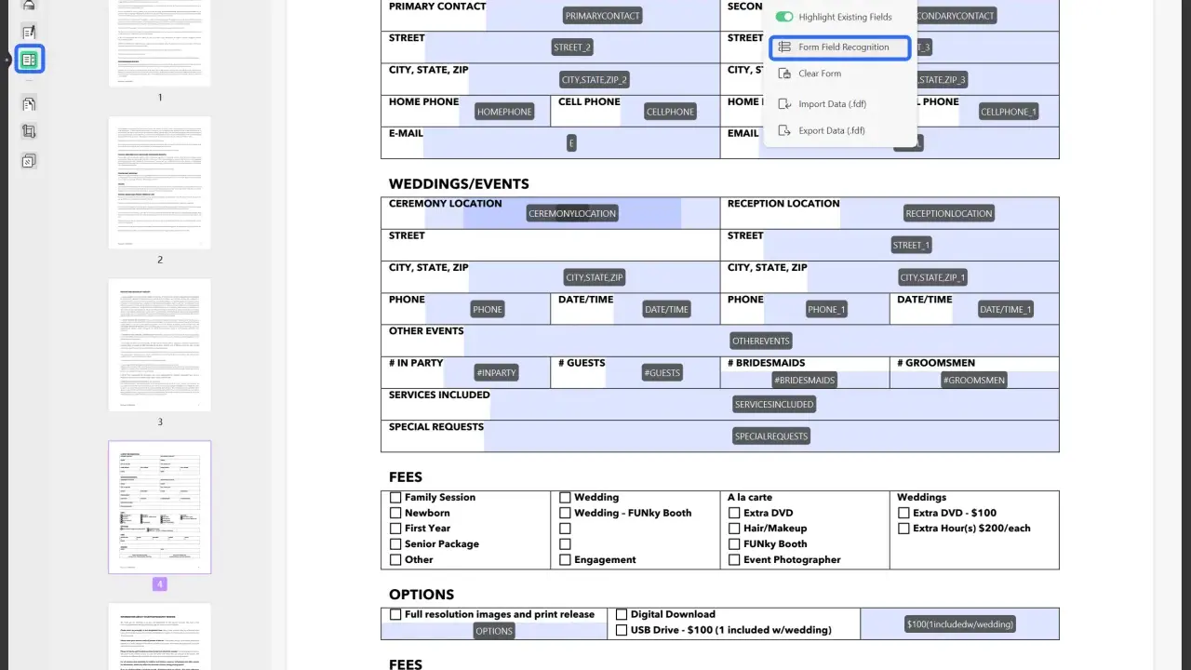
Task: Click the RECEPTIONLOCATION field
Action: coord(949,213)
